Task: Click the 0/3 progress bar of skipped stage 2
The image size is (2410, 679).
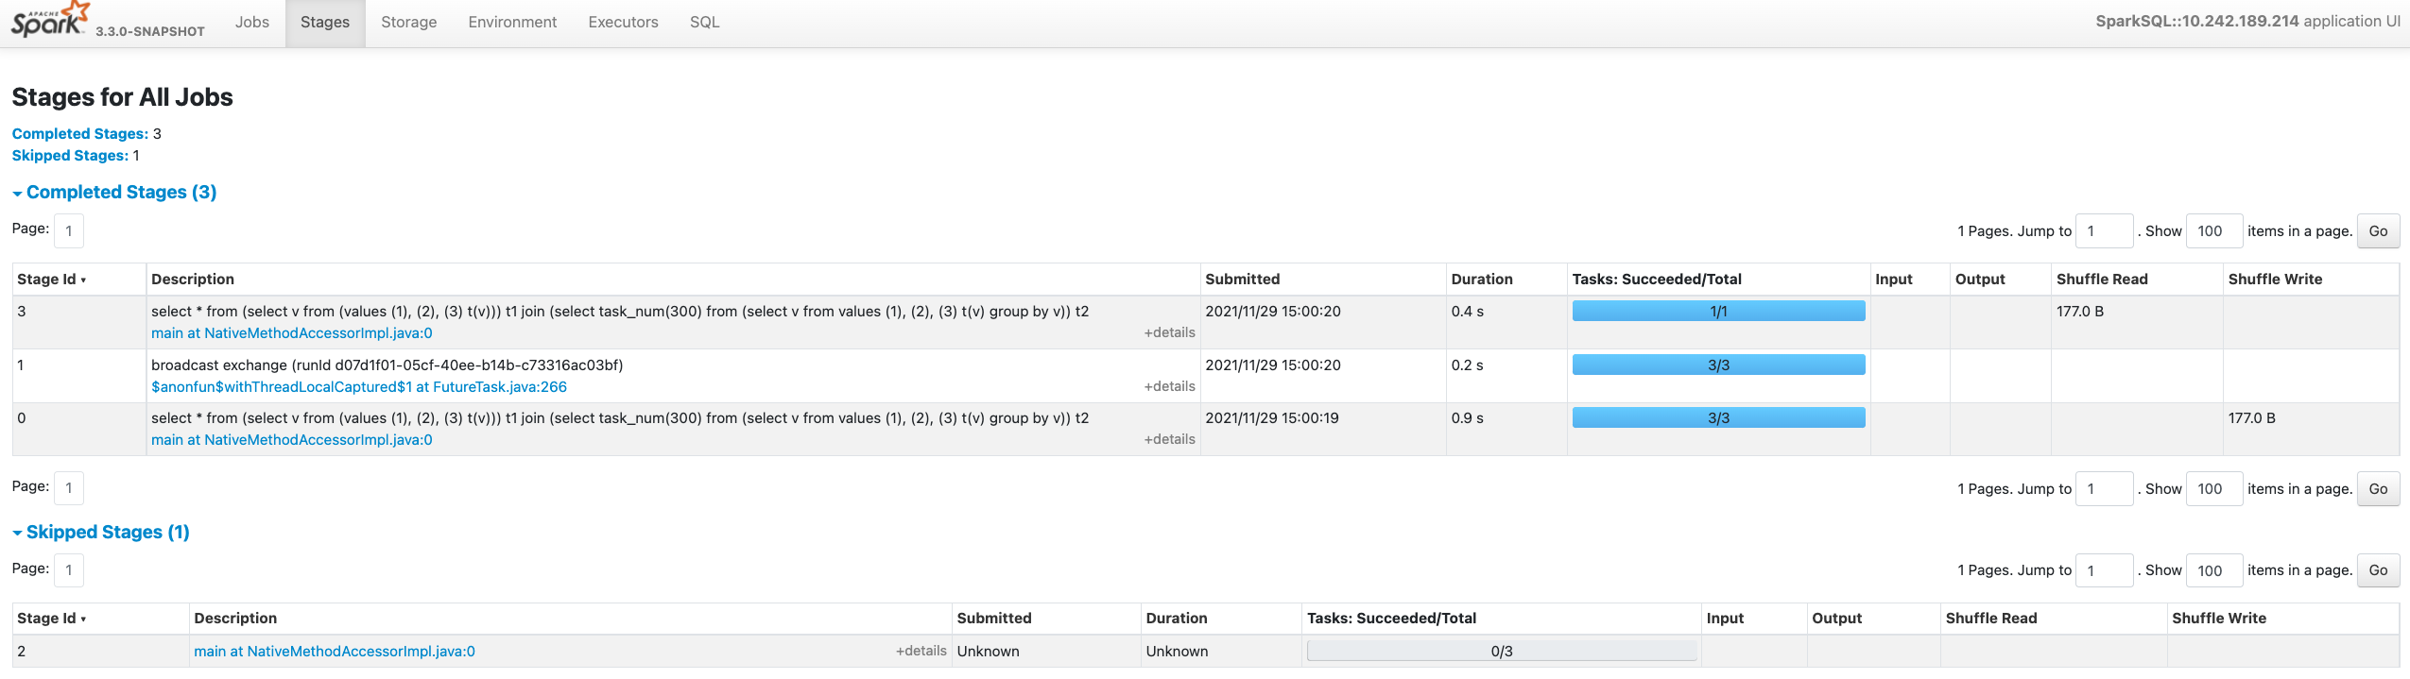Action: [x=1502, y=652]
